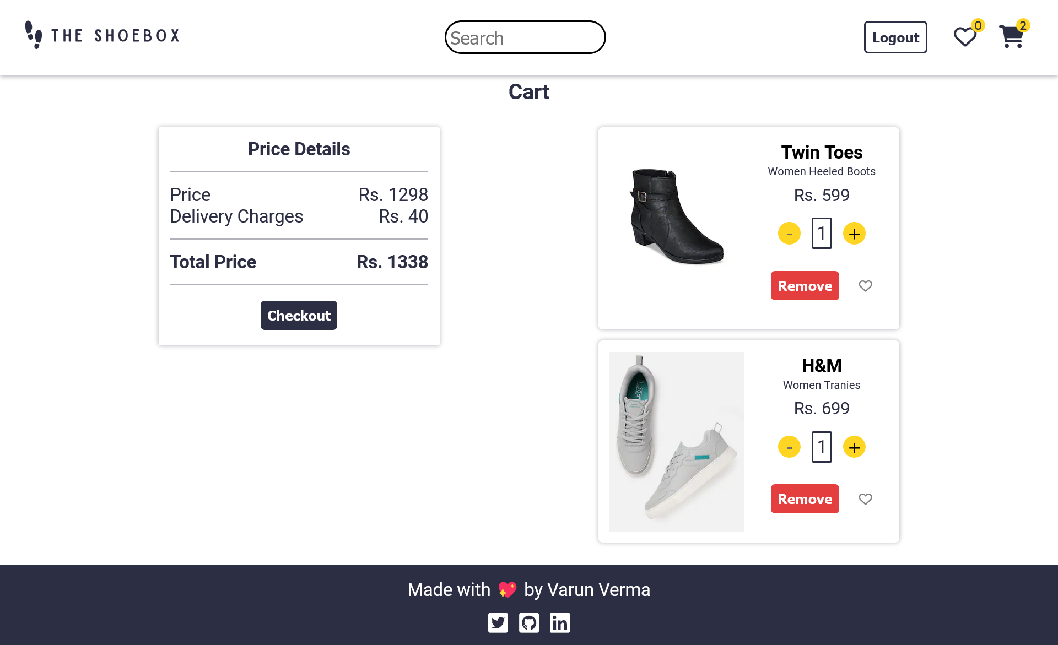Increase H&M Tranies quantity with plus button
The width and height of the screenshot is (1058, 645).
854,447
